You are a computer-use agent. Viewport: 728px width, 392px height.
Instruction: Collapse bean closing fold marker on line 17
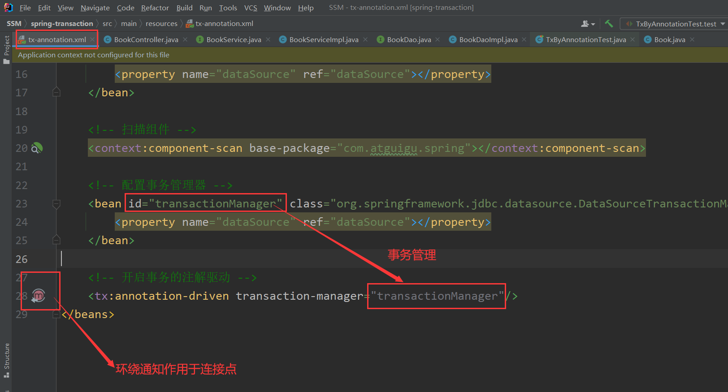tap(56, 92)
